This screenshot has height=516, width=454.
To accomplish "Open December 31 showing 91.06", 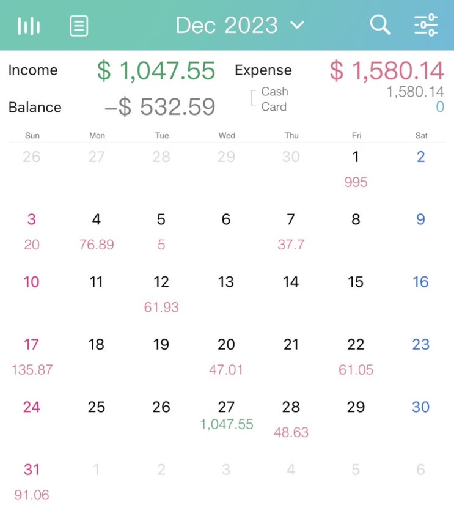I will [32, 481].
